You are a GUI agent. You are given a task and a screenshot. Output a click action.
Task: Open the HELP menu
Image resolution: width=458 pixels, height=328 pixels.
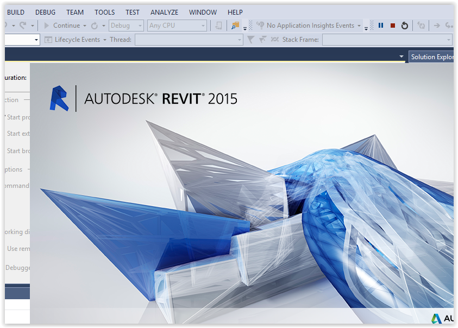click(235, 12)
